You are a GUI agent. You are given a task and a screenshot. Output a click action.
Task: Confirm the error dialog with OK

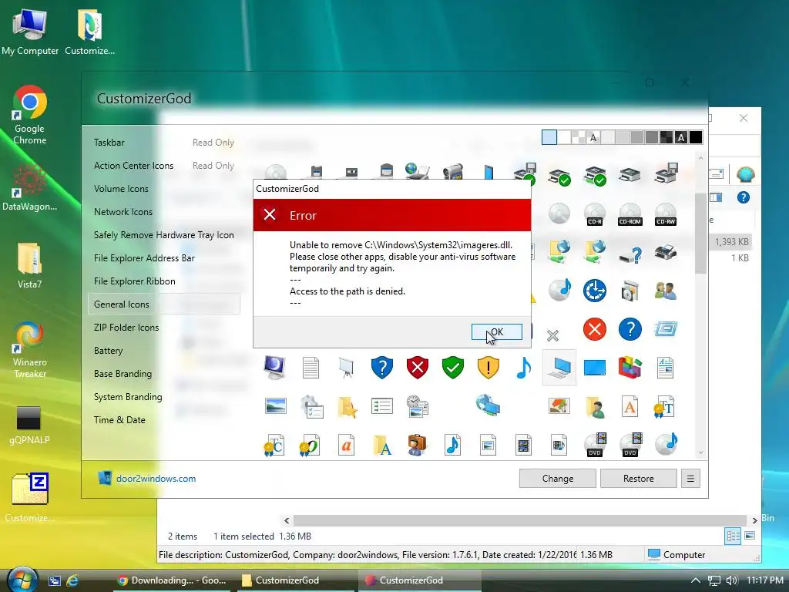tap(497, 331)
